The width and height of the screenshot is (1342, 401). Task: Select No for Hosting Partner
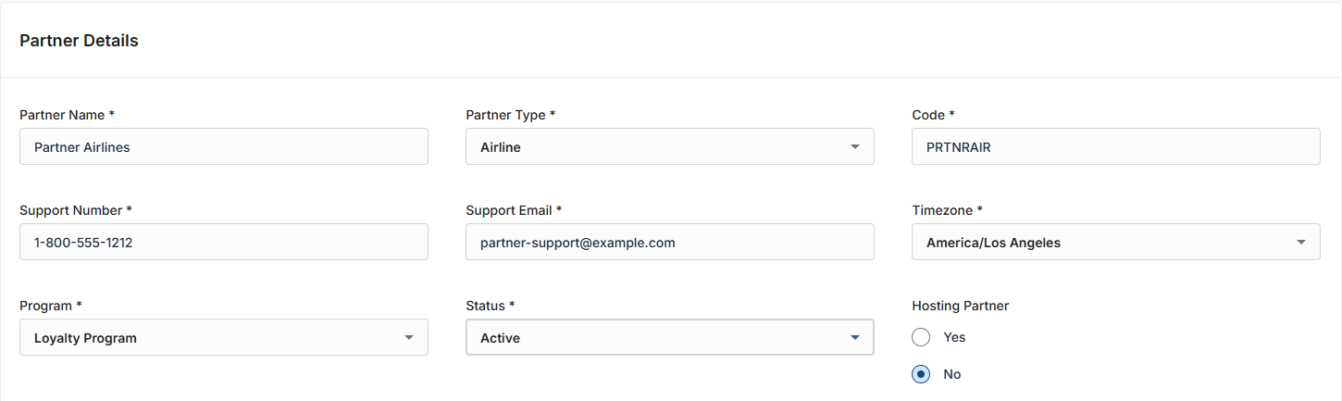(x=921, y=374)
